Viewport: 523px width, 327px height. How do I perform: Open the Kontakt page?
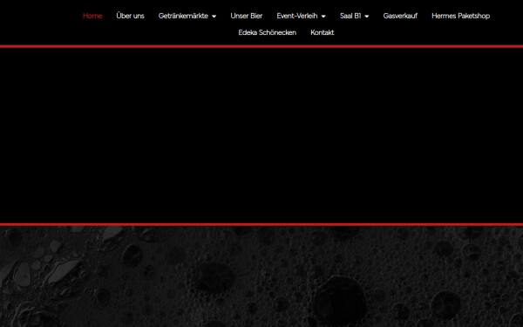click(323, 33)
